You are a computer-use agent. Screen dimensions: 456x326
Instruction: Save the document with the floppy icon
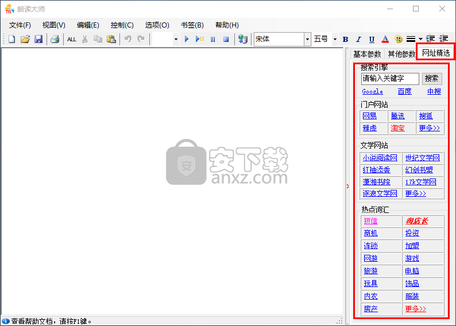click(x=38, y=39)
